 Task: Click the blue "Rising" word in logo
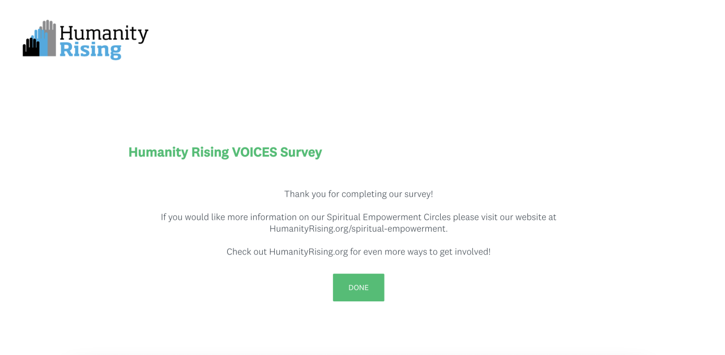click(90, 50)
